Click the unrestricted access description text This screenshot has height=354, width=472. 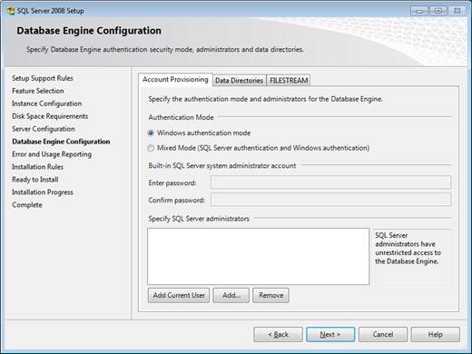click(408, 248)
